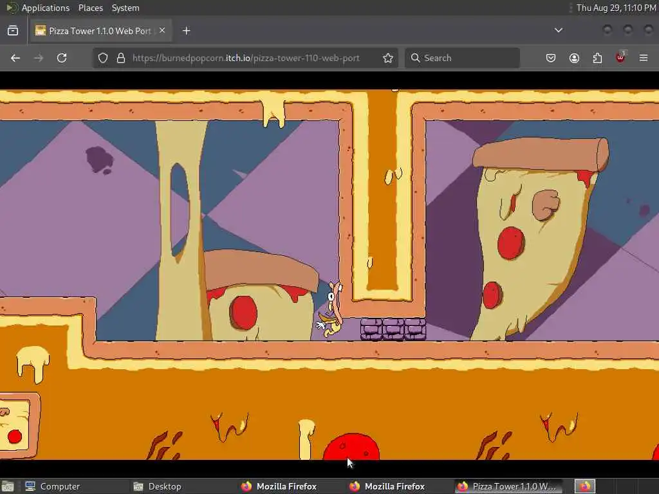The height and width of the screenshot is (494, 659).
Task: Click the Search box
Action: point(462,58)
